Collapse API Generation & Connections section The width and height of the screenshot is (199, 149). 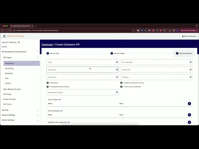38,52
